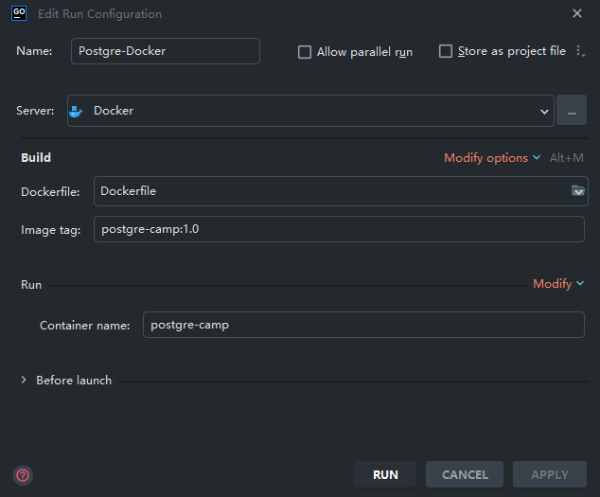Click the CANCEL button
Screen dimensions: 600x497
coord(465,475)
